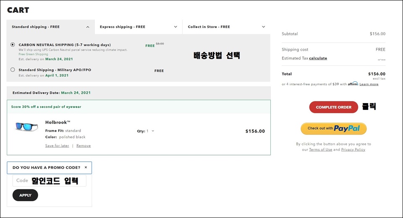
Task: Apply the promo code
Action: [x=25, y=195]
